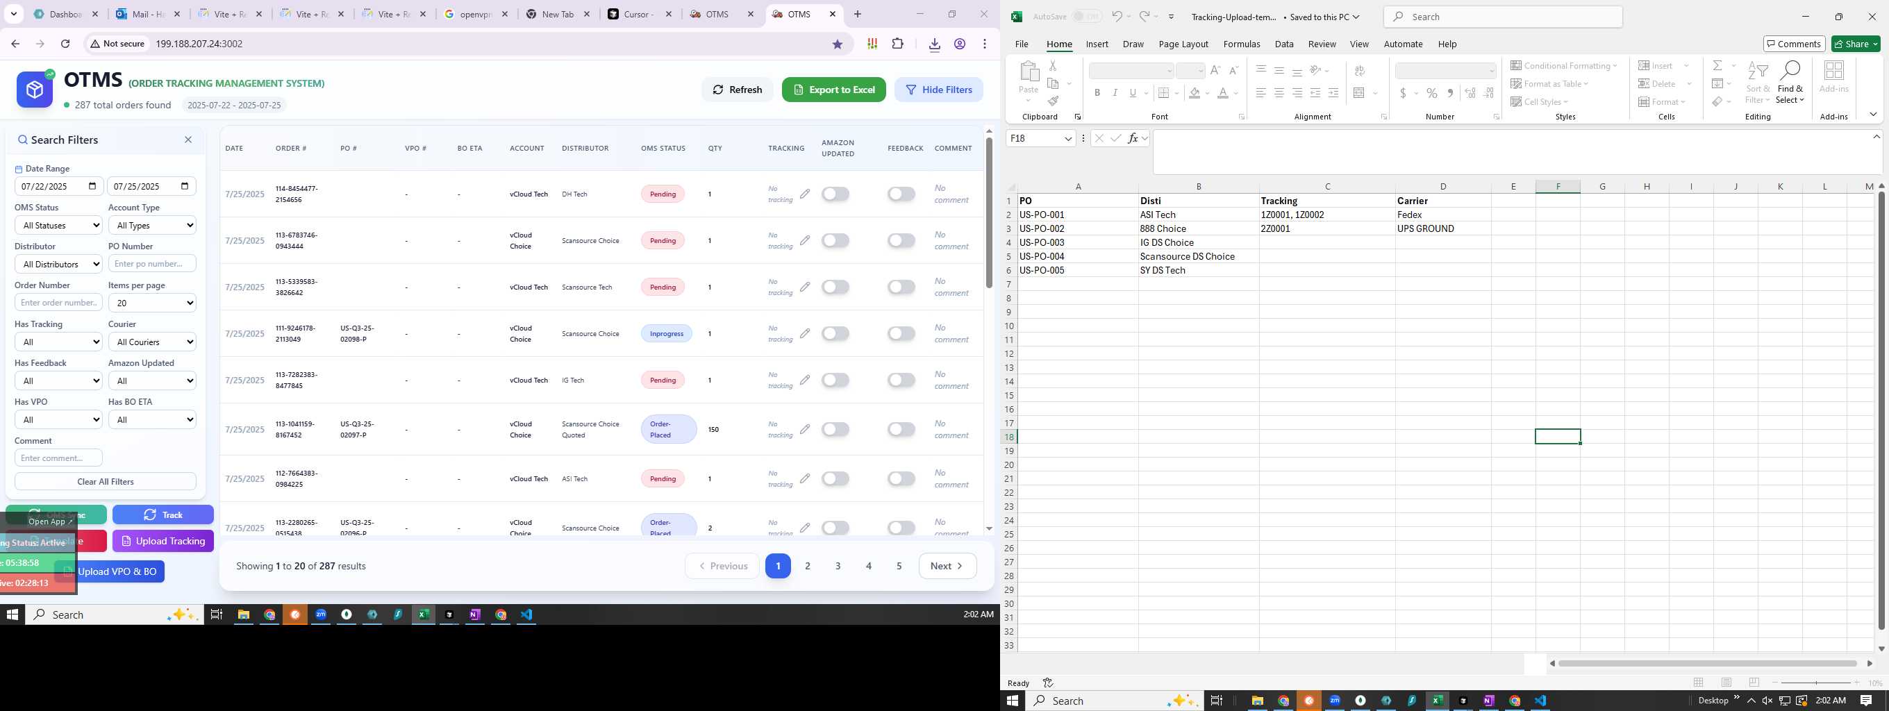Open Distributor All Distributors dropdown
Image resolution: width=1889 pixels, height=711 pixels.
point(58,264)
